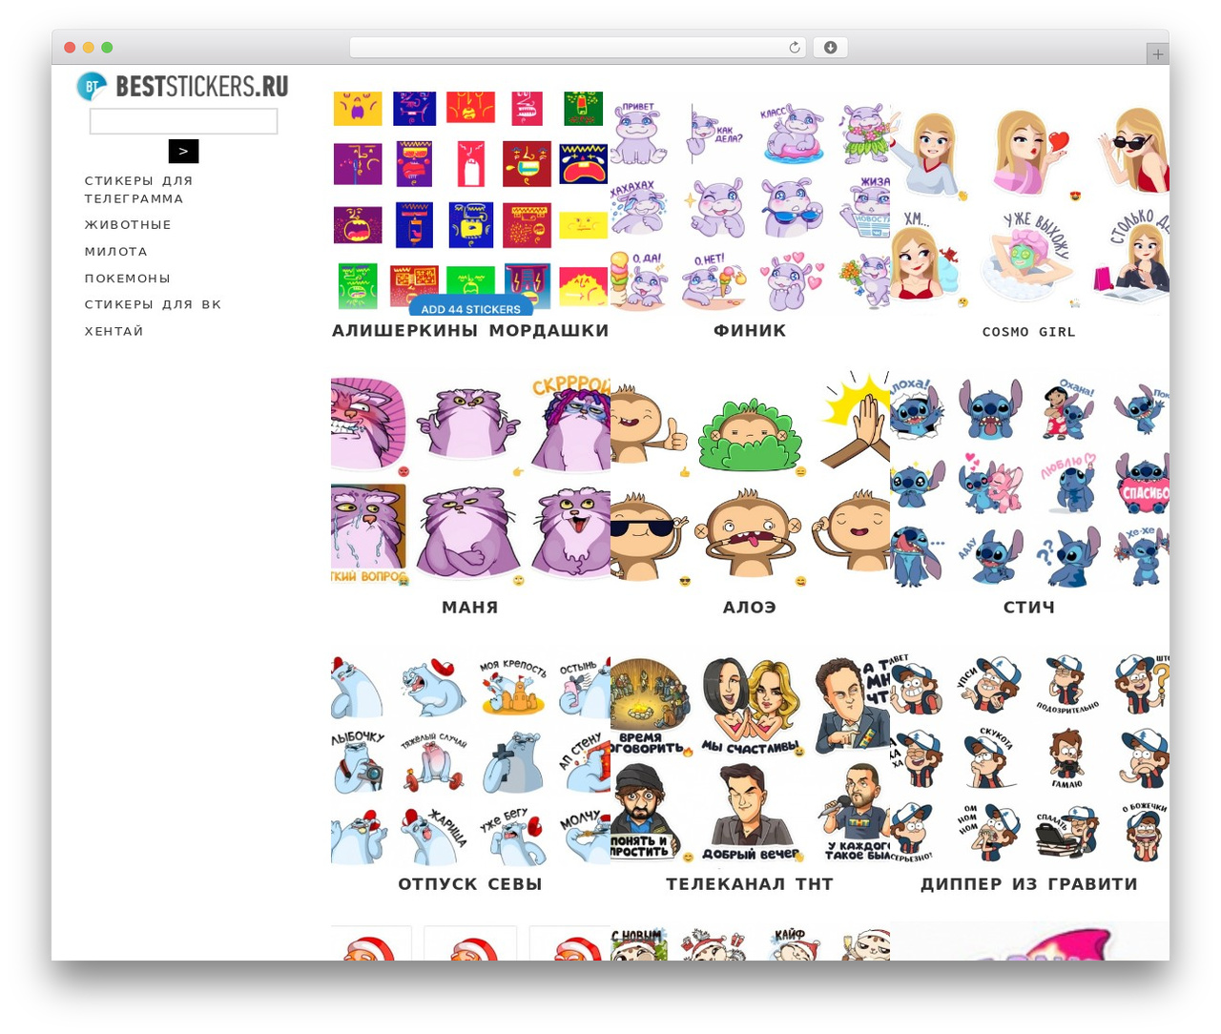1221x1034 pixels.
Task: Go to the МИЛОТА category
Action: pos(116,252)
